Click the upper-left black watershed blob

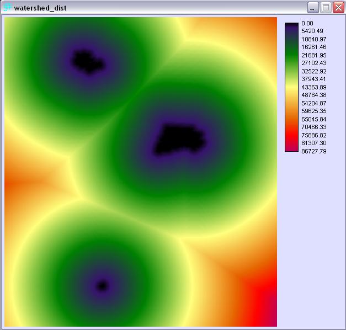(88, 61)
